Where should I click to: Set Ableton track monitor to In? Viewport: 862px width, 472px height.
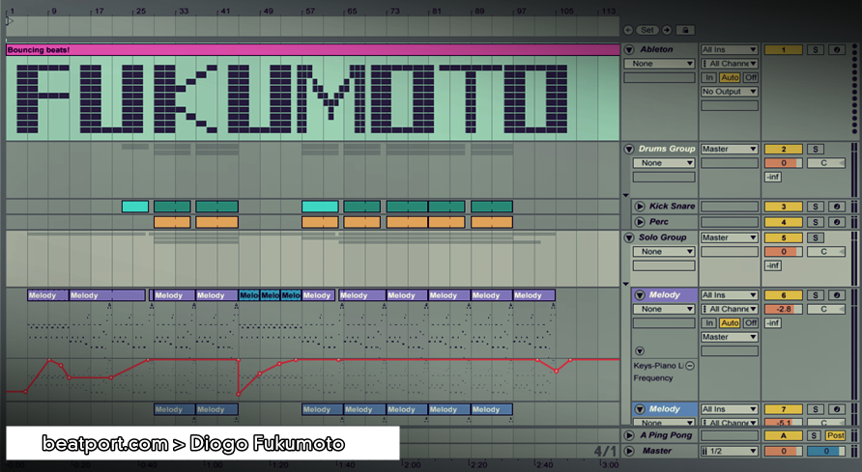709,78
